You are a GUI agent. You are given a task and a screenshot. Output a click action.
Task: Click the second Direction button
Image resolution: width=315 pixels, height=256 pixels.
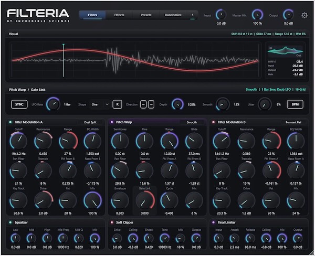click(151, 104)
